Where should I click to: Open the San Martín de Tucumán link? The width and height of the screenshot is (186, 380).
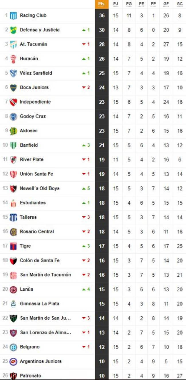tap(45, 275)
